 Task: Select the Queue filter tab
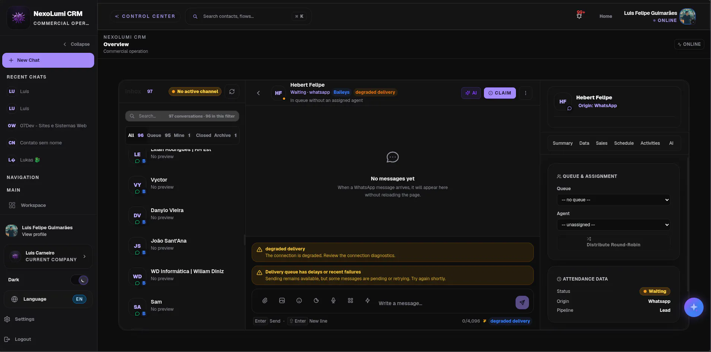pos(159,135)
